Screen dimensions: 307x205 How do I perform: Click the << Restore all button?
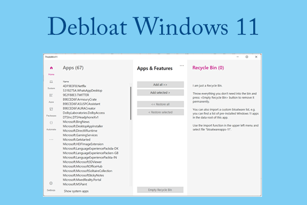pos(160,104)
